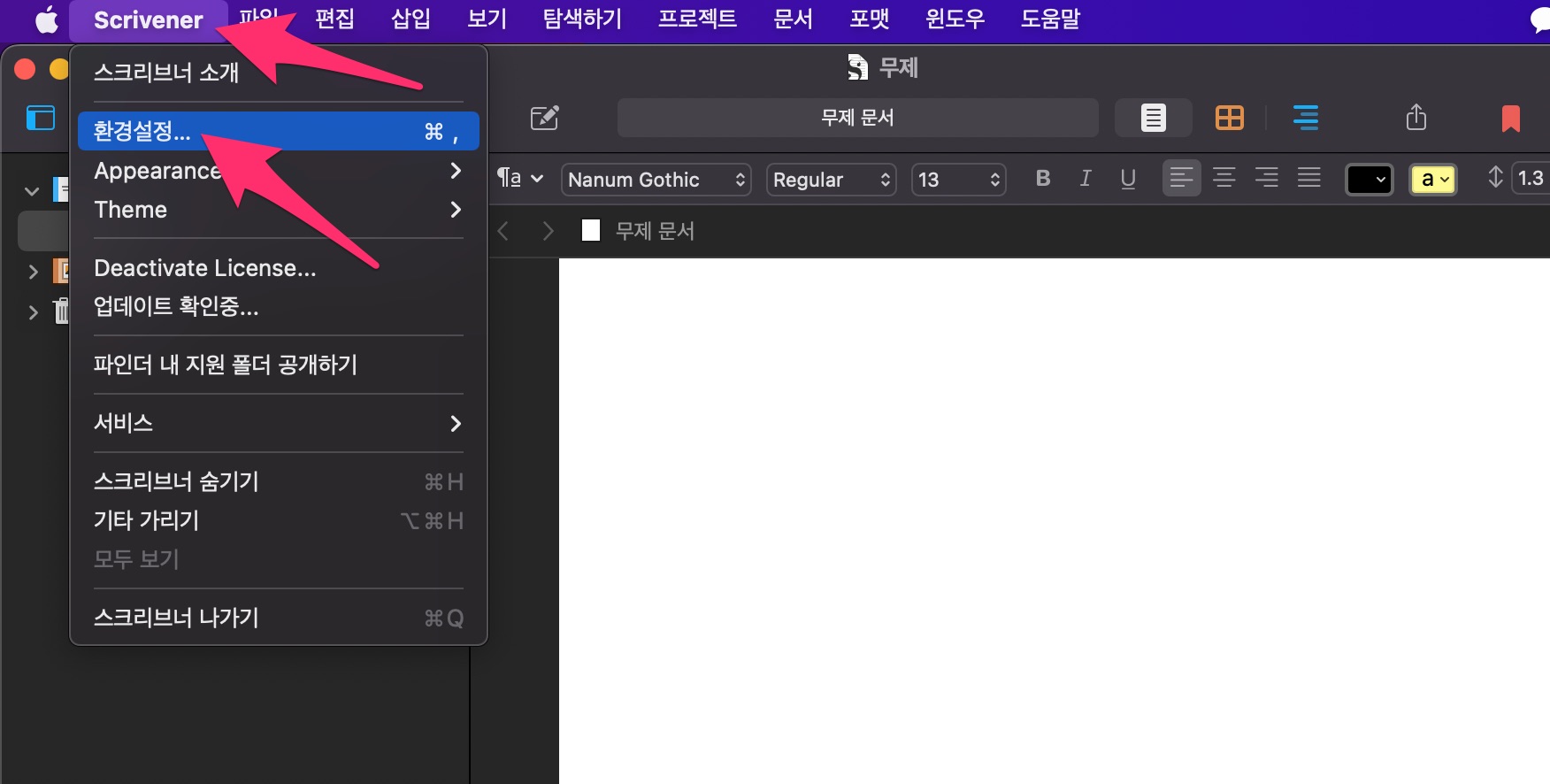Click the Scrivener app menu
The height and width of the screenshot is (784, 1550).
(x=149, y=19)
